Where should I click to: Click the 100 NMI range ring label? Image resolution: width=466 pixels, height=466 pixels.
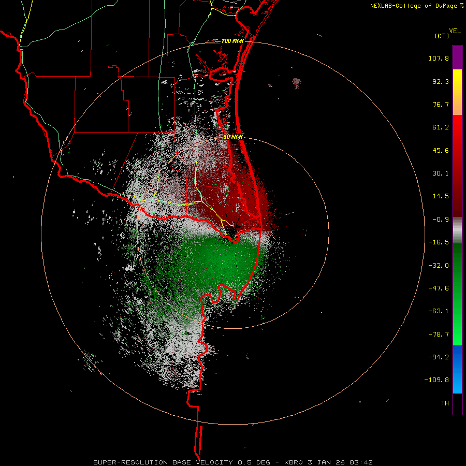tap(232, 41)
